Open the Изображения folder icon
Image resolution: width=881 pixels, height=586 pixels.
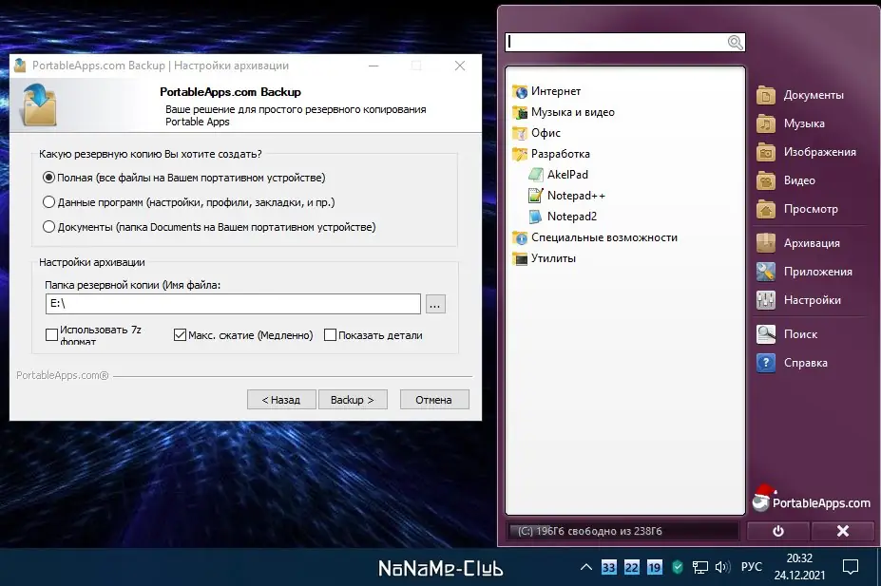765,152
